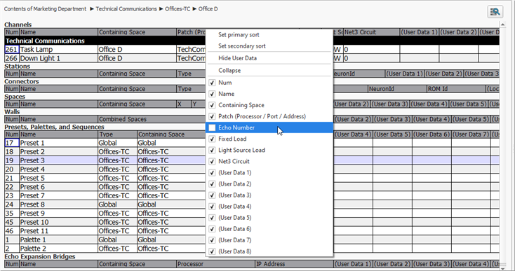This screenshot has height=271, width=515.
Task: Toggle Net3 Circuit column checkbox
Action: 212,162
